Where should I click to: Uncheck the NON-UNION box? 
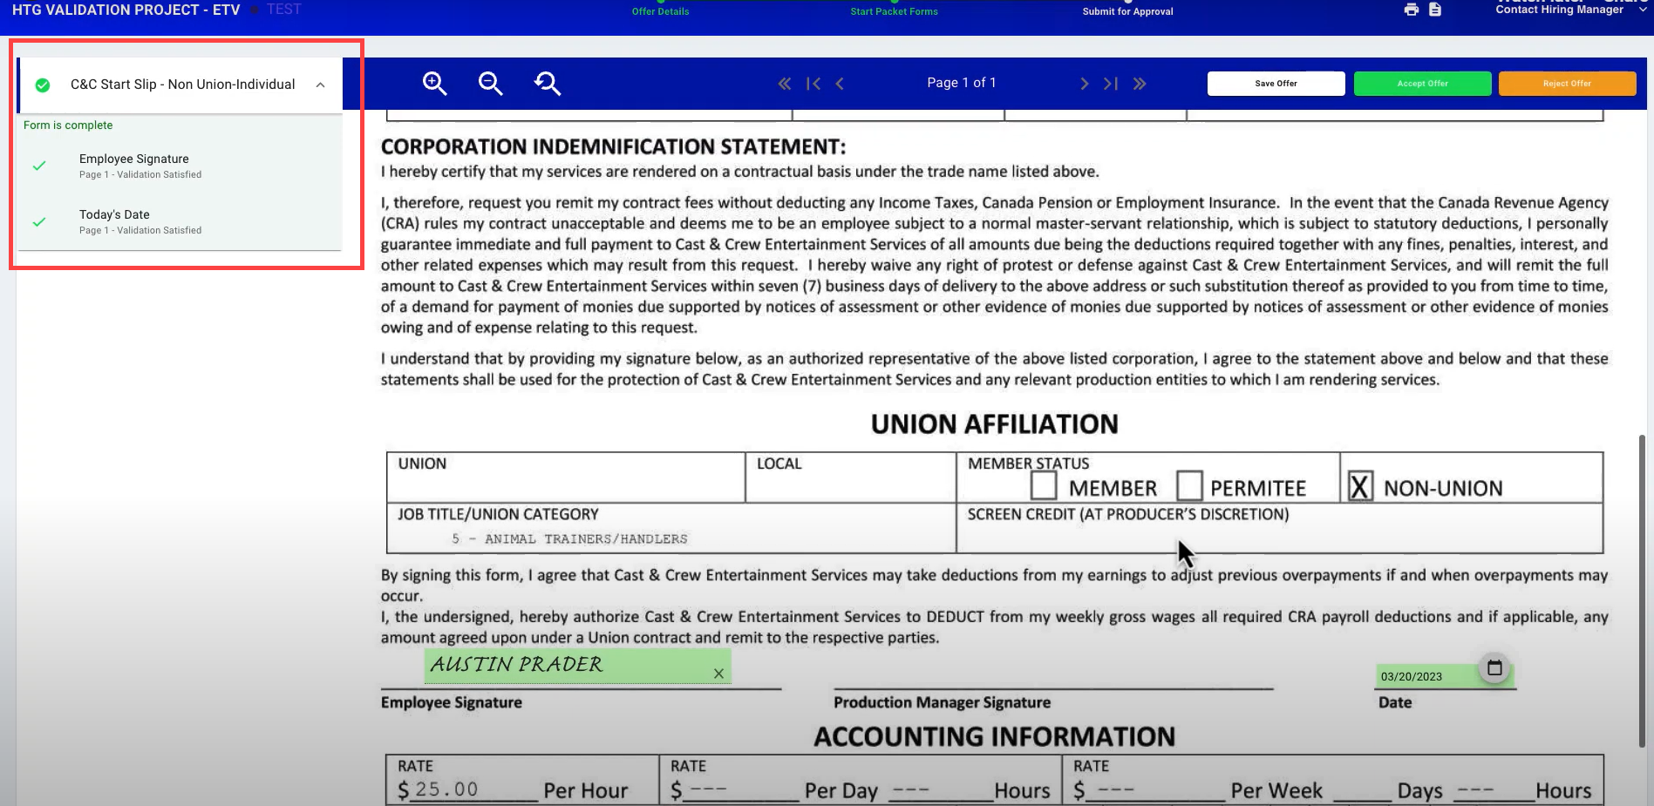pyautogui.click(x=1360, y=486)
